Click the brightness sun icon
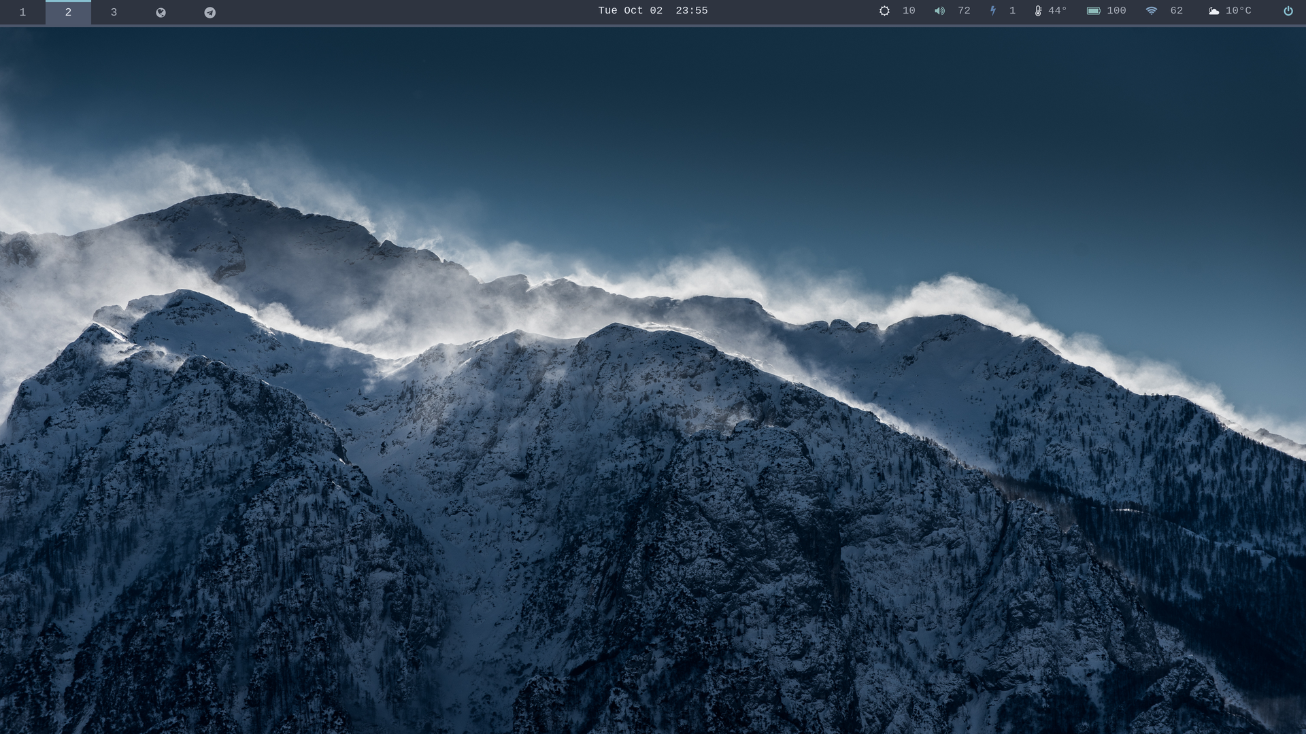 pos(884,11)
